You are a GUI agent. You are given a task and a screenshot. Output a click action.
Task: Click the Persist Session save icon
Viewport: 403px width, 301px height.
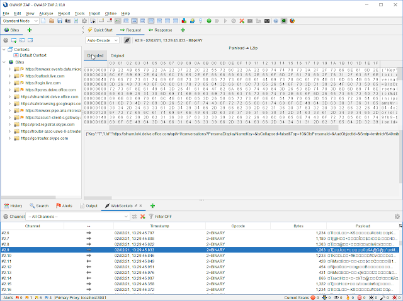click(60, 21)
